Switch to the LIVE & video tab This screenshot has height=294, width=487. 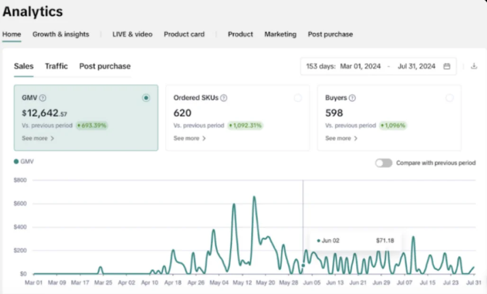(132, 34)
